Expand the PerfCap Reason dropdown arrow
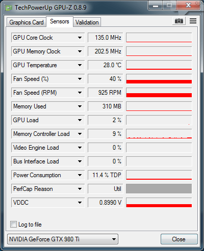Image resolution: width=204 pixels, height=251 pixels. [x=80, y=189]
